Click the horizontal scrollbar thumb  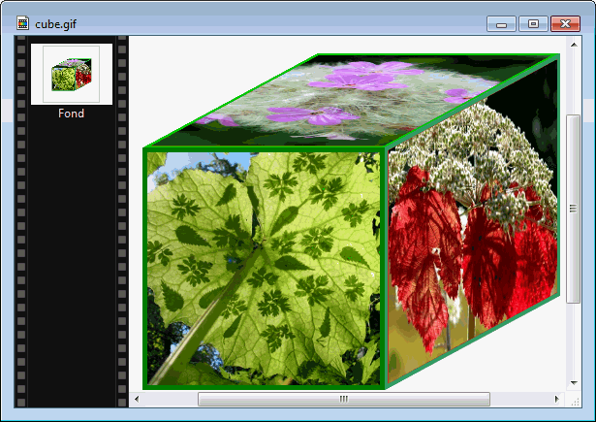[x=344, y=399]
